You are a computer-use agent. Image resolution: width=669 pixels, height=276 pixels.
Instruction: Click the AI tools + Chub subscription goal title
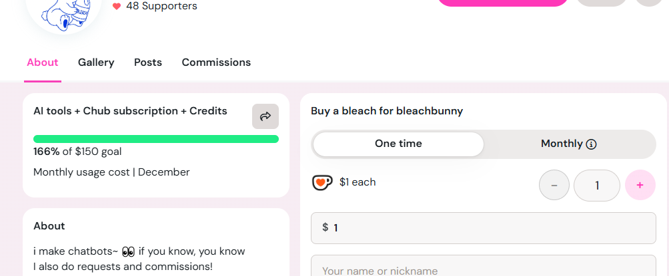click(x=130, y=111)
